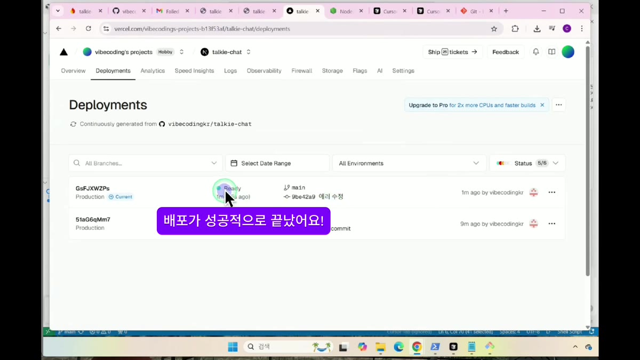
Task: Open the Overview tab
Action: point(73,70)
